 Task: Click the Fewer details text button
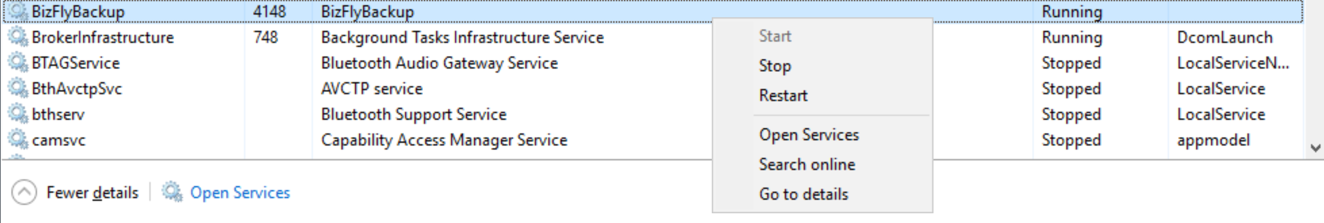tap(92, 192)
